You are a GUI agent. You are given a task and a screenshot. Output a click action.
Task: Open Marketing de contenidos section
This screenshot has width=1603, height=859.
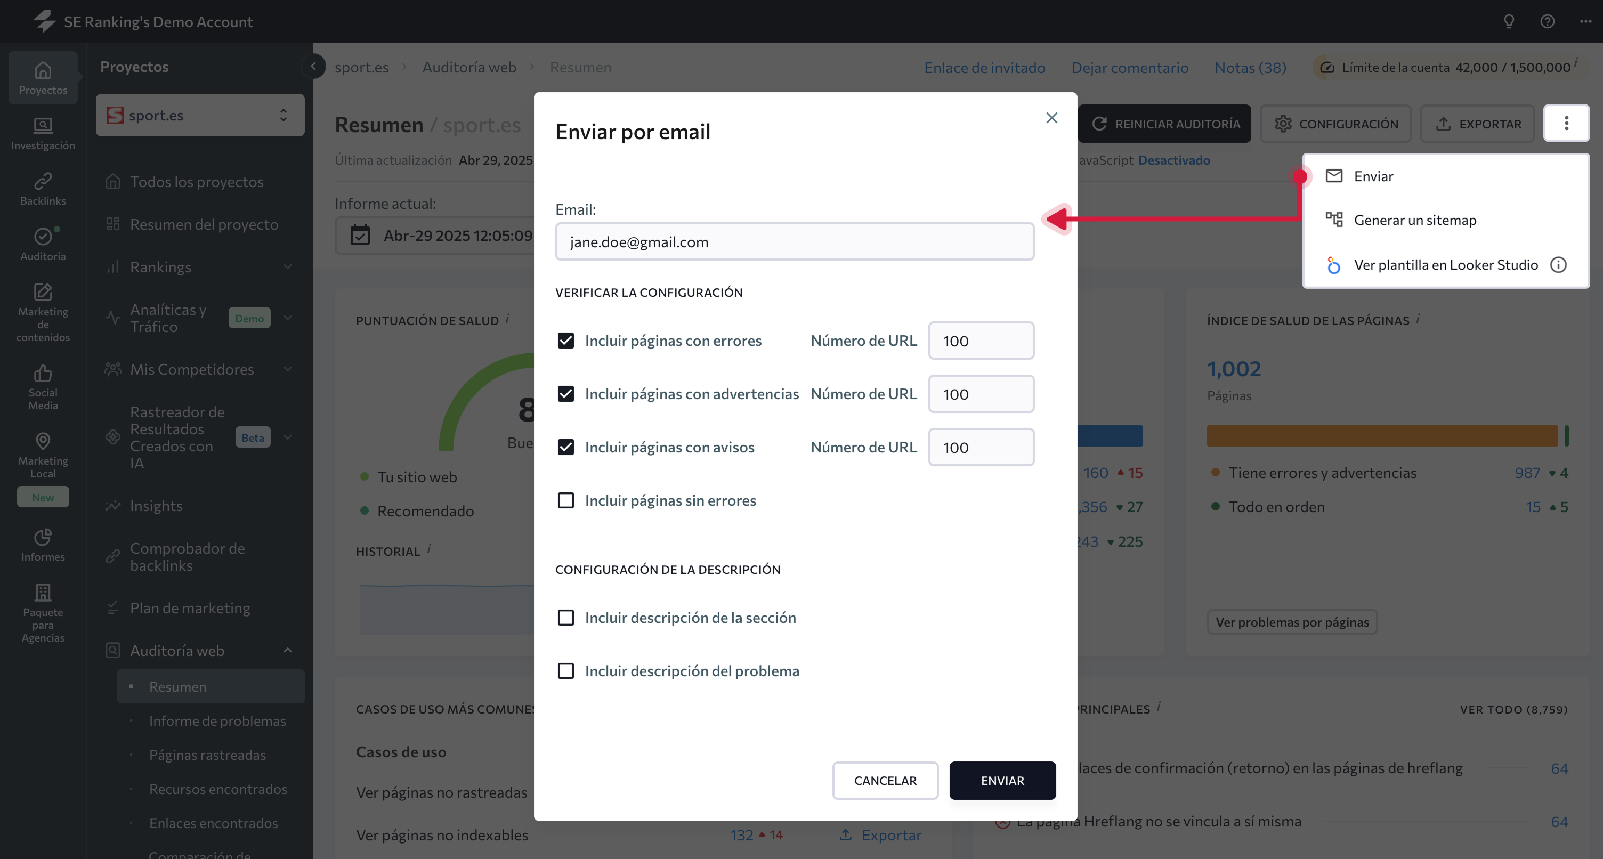tap(43, 311)
